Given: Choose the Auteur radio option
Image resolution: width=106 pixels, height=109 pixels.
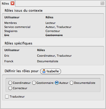Looking at the screenshot, I should tap(57, 83).
